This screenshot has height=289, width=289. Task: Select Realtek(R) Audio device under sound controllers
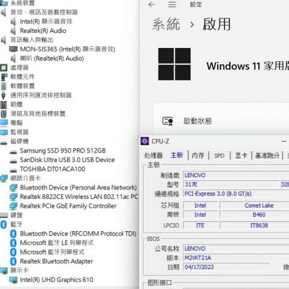point(43,31)
